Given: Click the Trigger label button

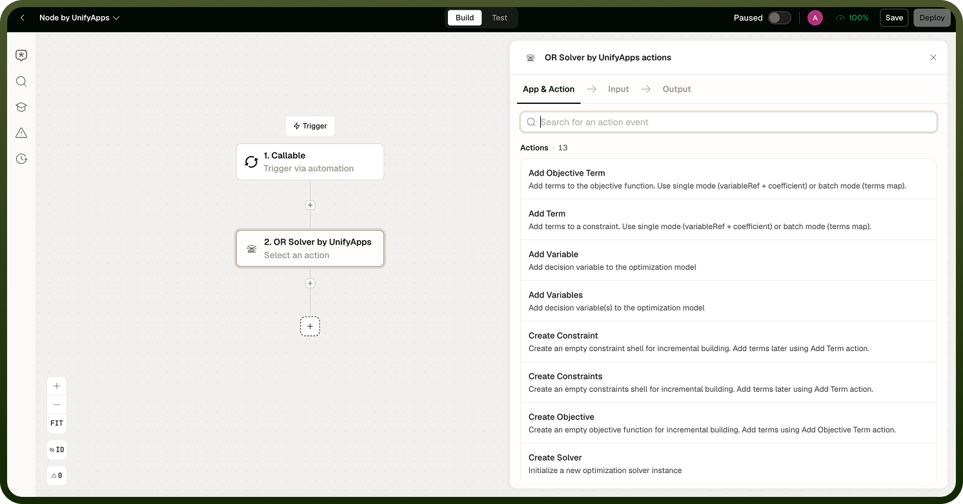Looking at the screenshot, I should coord(310,126).
